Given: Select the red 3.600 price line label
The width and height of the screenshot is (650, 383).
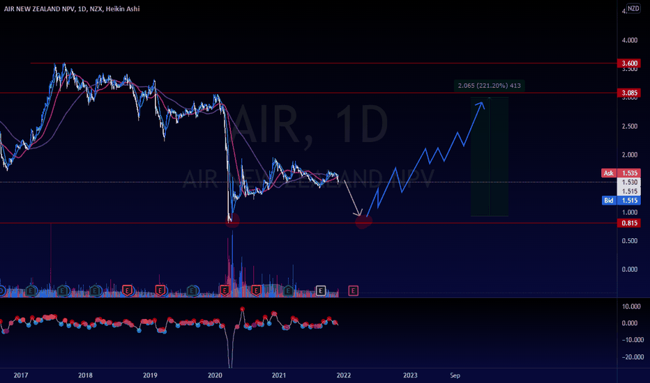Looking at the screenshot, I should point(629,63).
